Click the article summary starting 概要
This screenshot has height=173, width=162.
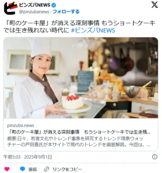(x=79, y=142)
